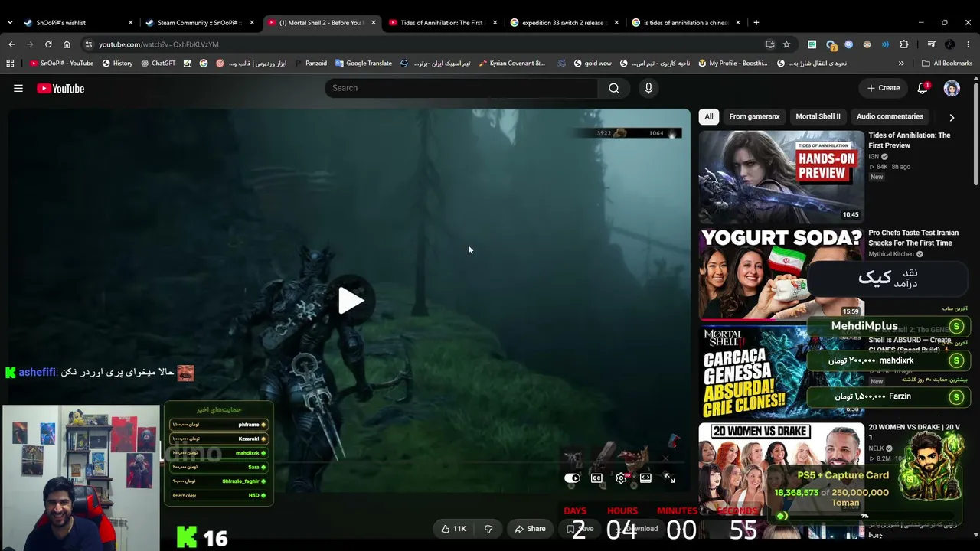The height and width of the screenshot is (551, 980).
Task: Select the Audio commentaries chip
Action: click(x=890, y=116)
